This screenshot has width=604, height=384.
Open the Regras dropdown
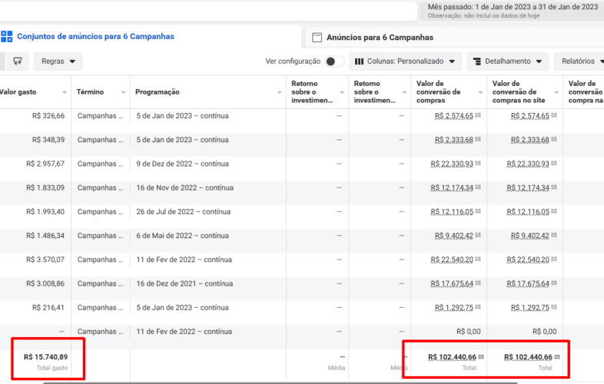[x=58, y=61]
